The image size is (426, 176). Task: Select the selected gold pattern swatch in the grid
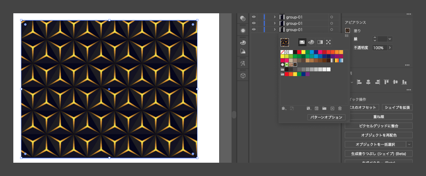click(x=295, y=64)
